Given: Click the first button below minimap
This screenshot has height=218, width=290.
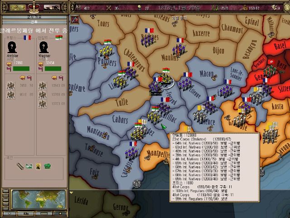Looking at the screenshot, I should pos(9,213).
